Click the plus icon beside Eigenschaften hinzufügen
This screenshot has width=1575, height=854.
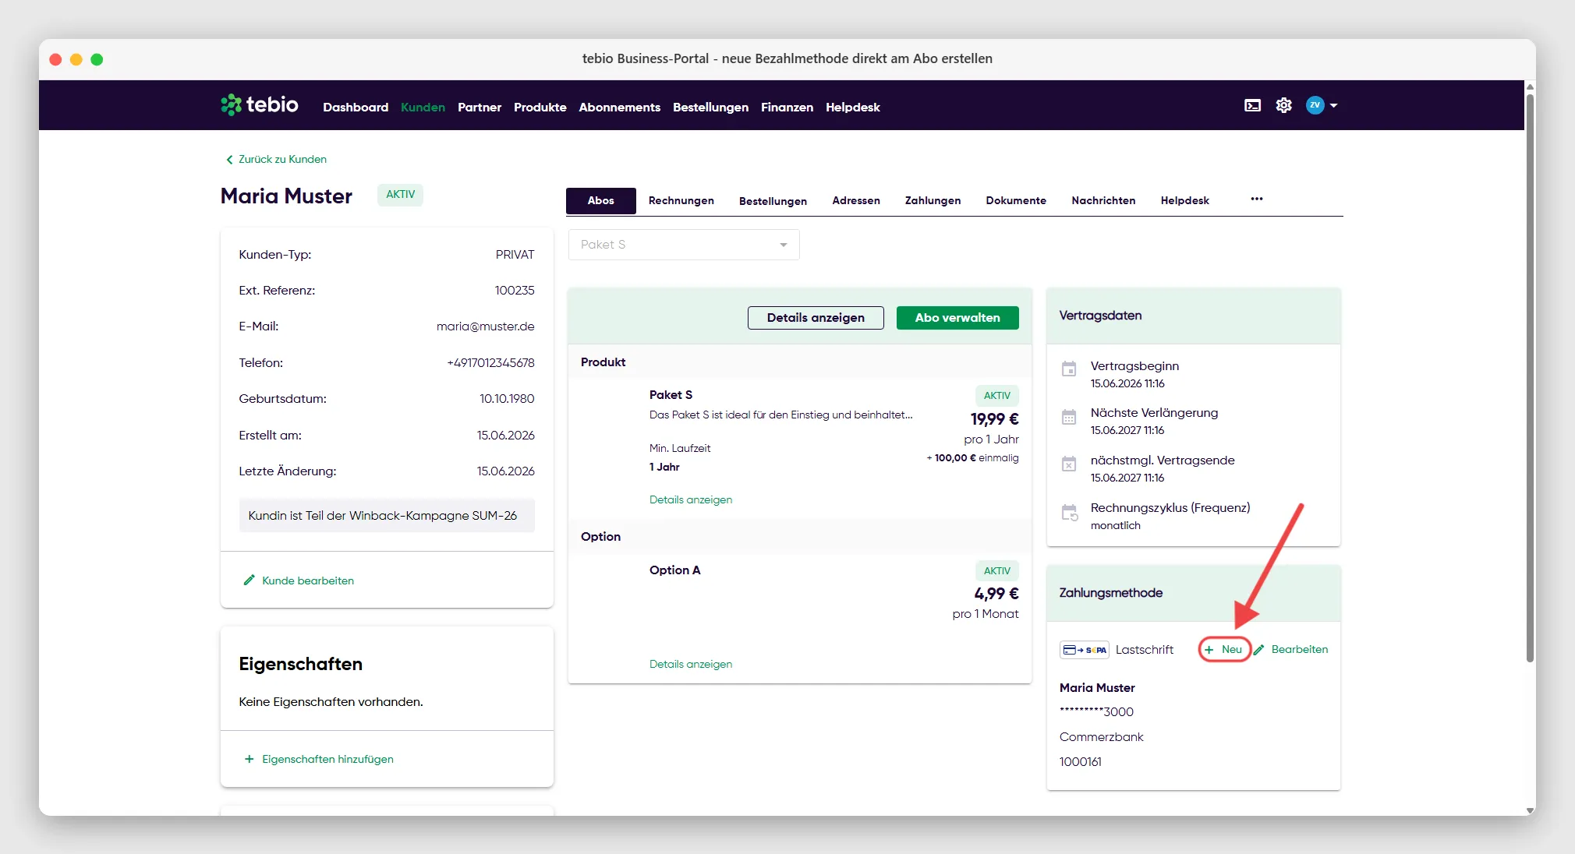(x=249, y=759)
